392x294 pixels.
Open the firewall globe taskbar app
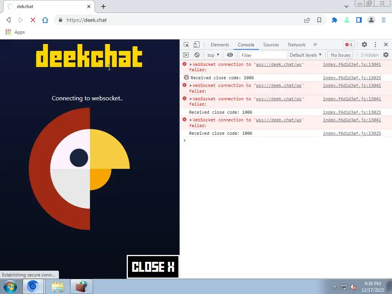(82, 286)
